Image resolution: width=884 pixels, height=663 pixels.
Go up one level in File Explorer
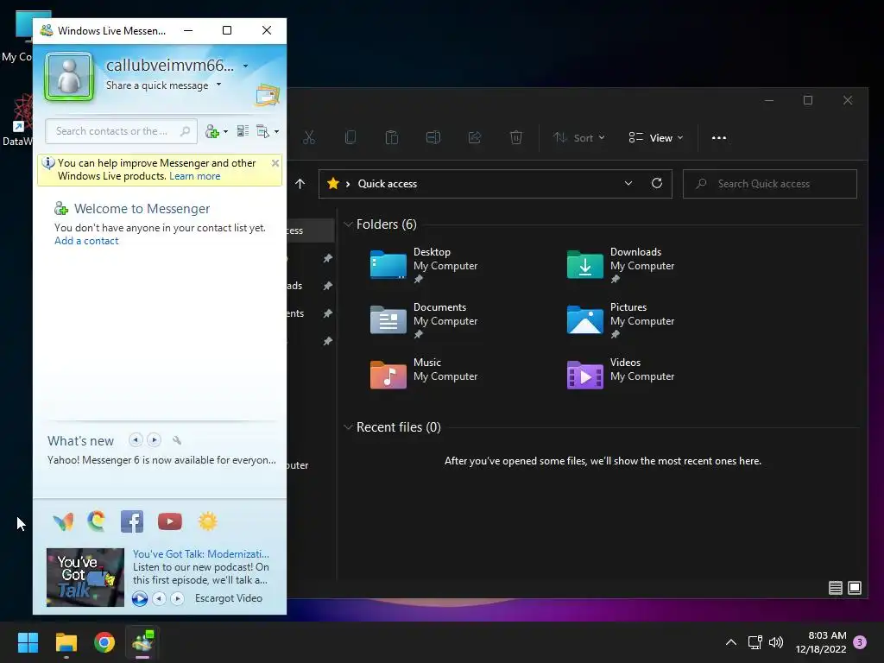[x=300, y=184]
